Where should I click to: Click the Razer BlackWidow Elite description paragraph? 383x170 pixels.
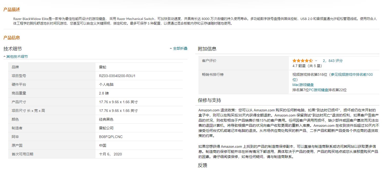[x=195, y=21]
